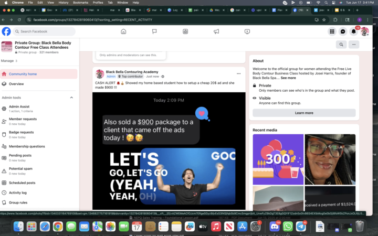
Task: Reload the page
Action: coord(19,20)
